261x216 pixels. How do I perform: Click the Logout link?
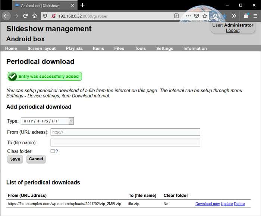pos(233,30)
